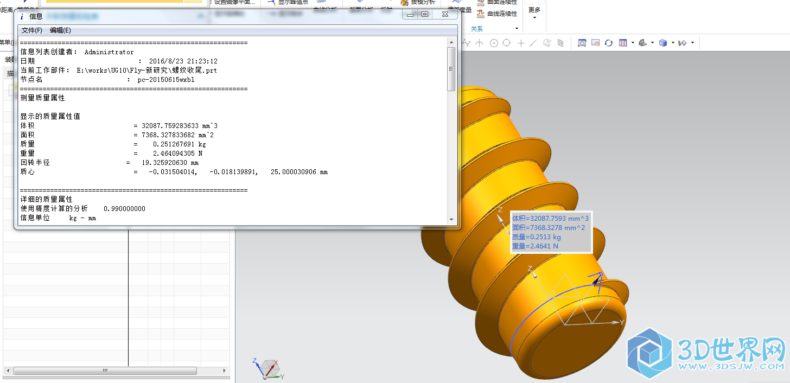Image resolution: width=790 pixels, height=383 pixels.
Task: Click the navigator scrollbar left arrow
Action: click(x=8, y=371)
